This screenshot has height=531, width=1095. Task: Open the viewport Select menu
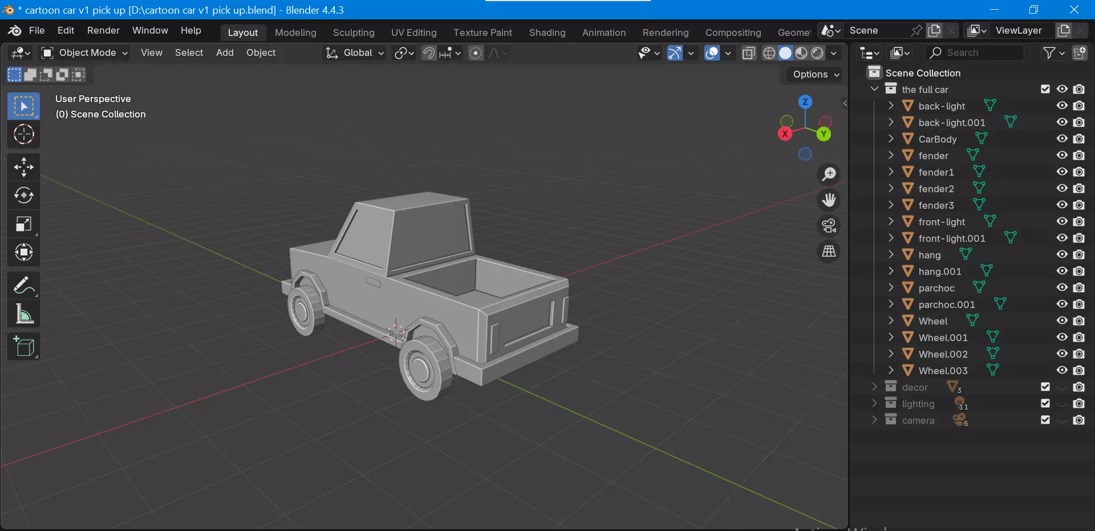(x=189, y=53)
